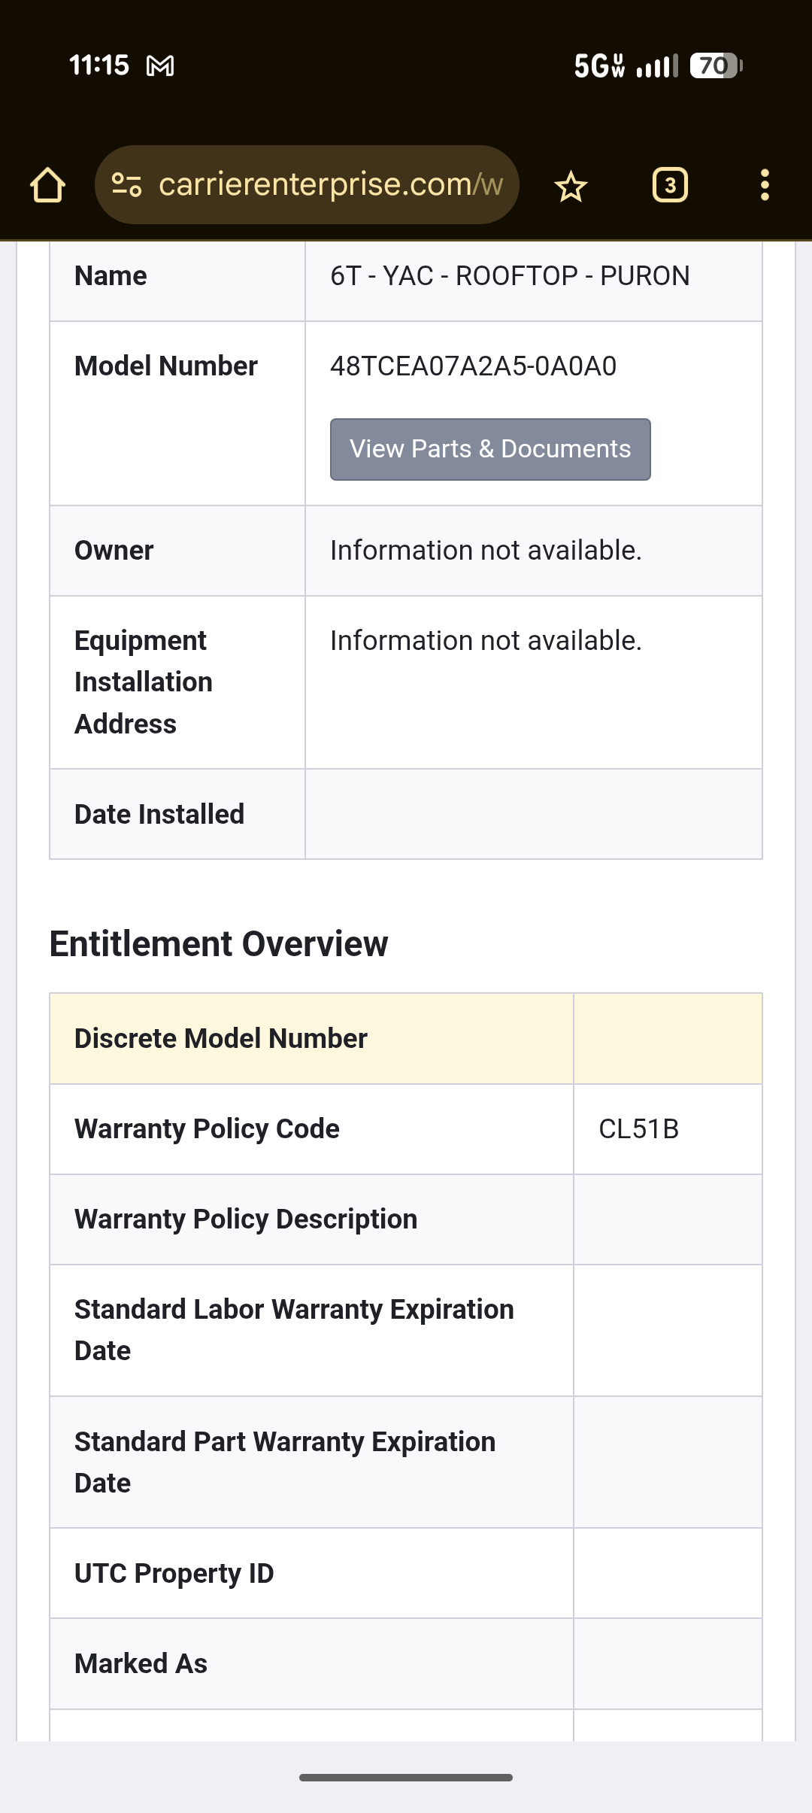812x1813 pixels.
Task: Tap the Entitlement Overview heading
Action: 219,944
